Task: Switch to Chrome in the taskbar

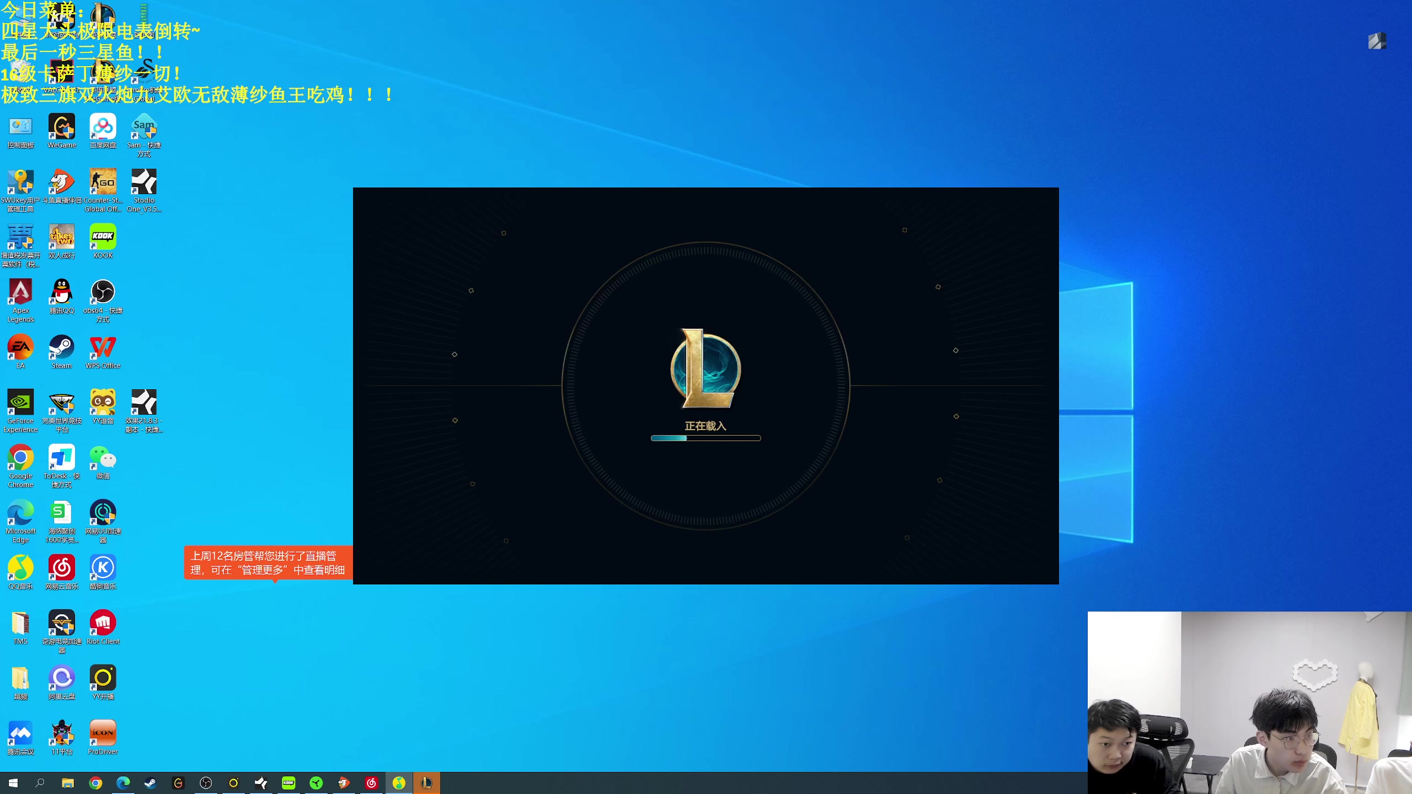Action: (95, 783)
